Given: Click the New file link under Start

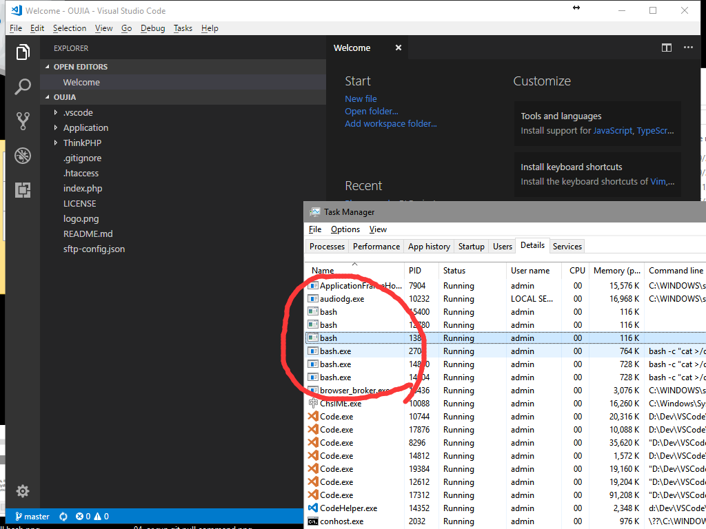Looking at the screenshot, I should click(x=361, y=98).
